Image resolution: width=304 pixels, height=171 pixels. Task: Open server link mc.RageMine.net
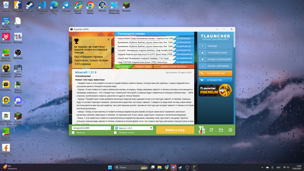coord(184,62)
